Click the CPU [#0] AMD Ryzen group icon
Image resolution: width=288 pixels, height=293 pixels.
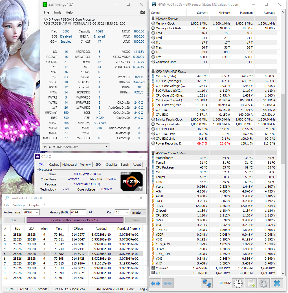(153, 71)
